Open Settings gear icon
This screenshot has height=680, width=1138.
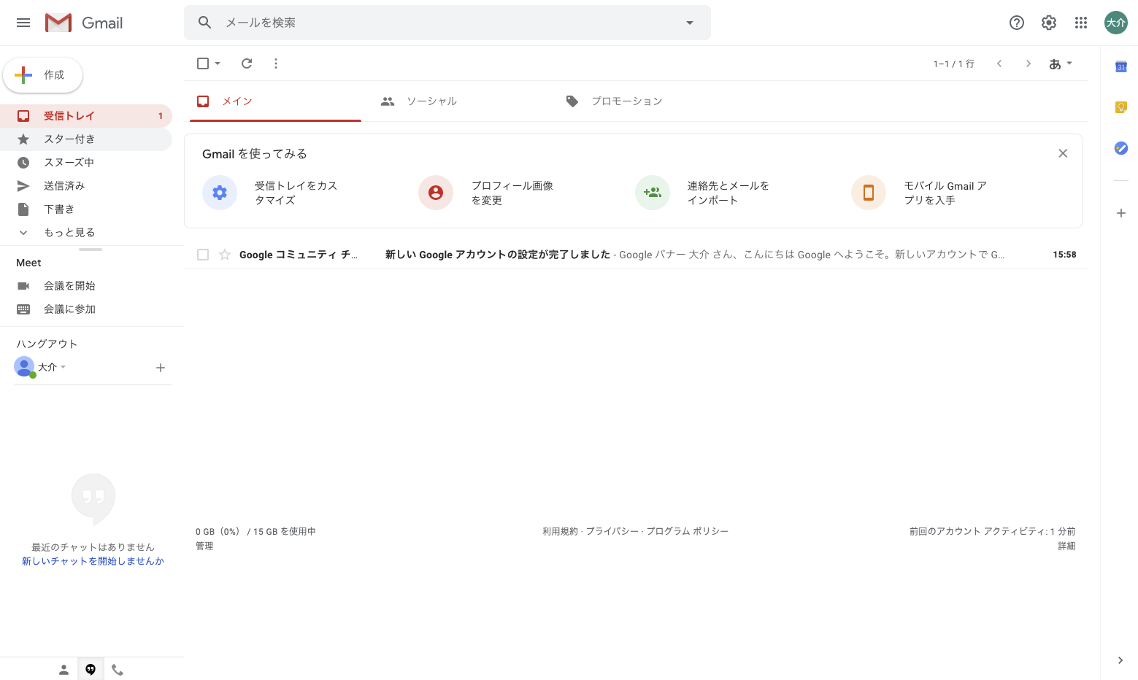(1049, 23)
